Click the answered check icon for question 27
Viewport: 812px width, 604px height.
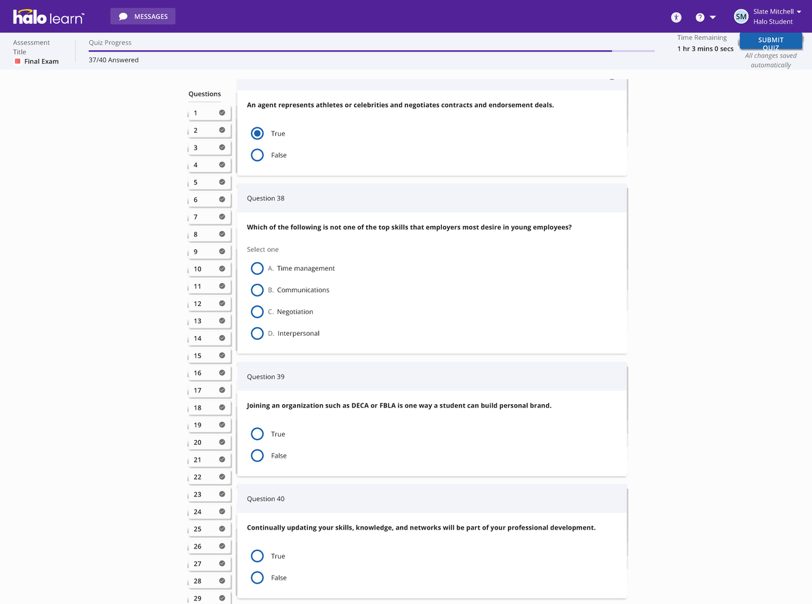coord(222,563)
